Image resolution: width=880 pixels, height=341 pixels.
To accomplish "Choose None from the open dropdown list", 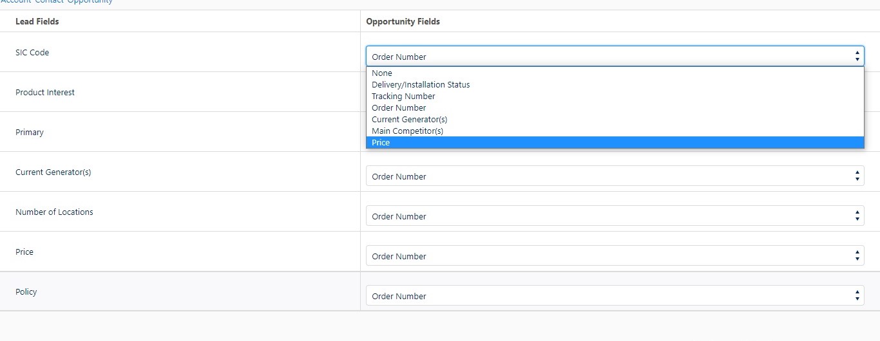I will point(382,73).
